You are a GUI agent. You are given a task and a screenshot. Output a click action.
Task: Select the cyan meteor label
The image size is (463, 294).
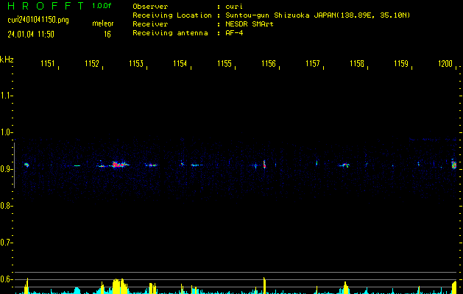(x=102, y=24)
